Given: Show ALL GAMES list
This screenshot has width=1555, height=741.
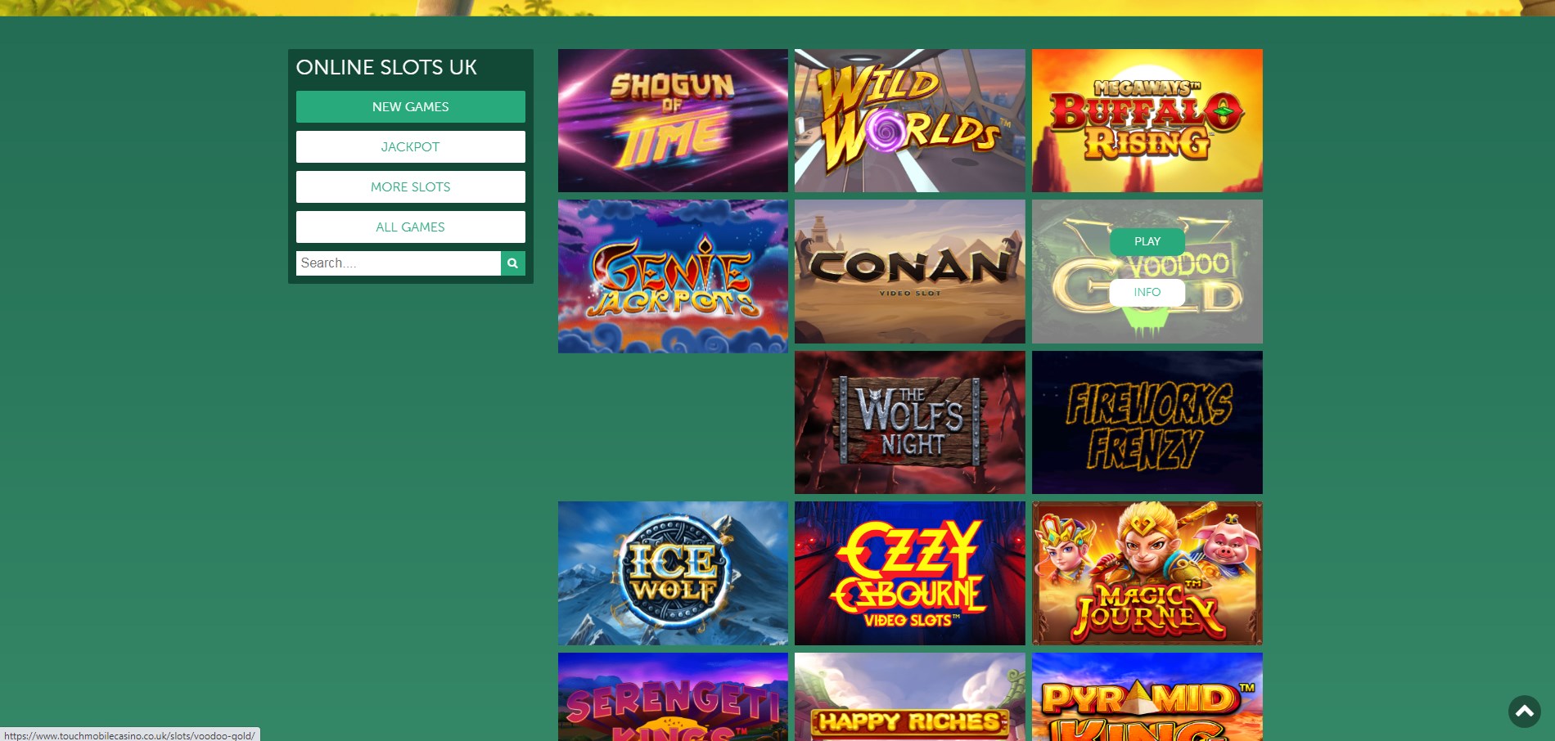Looking at the screenshot, I should pyautogui.click(x=410, y=227).
